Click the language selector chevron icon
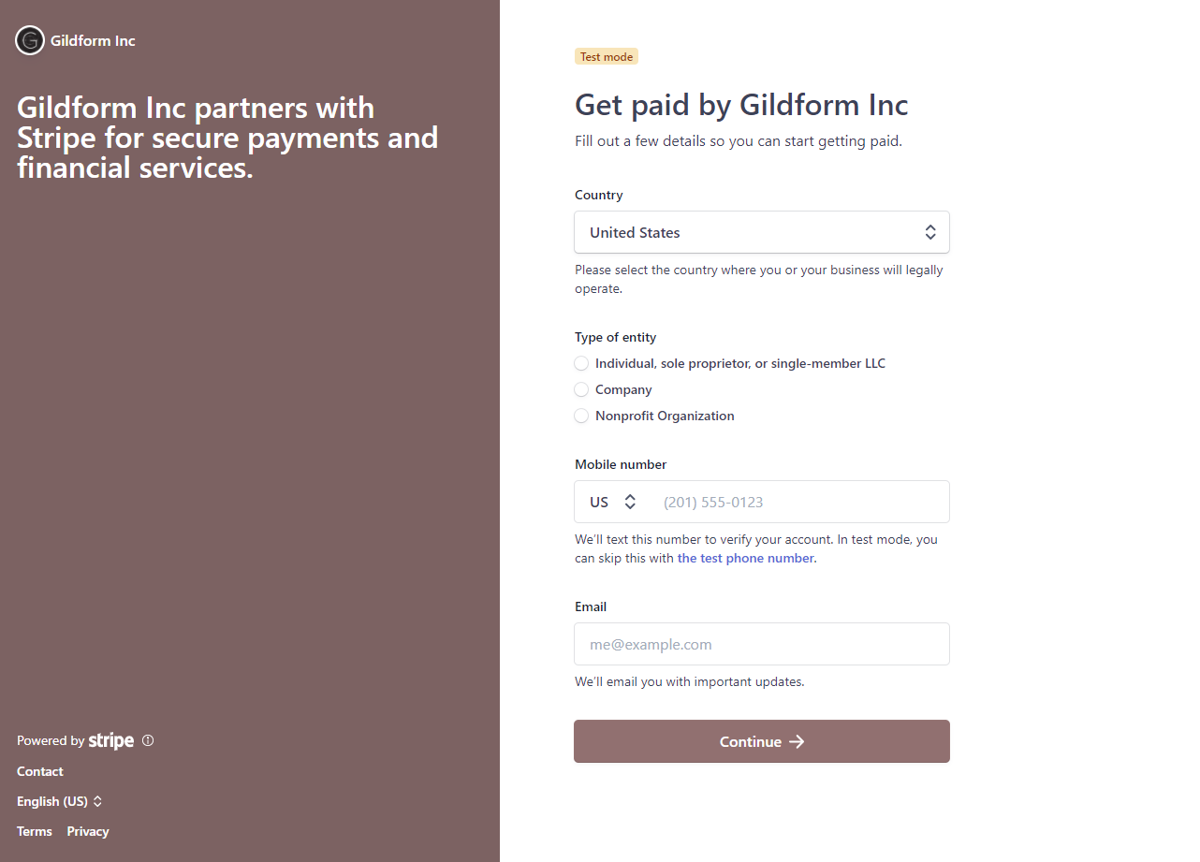 point(97,801)
